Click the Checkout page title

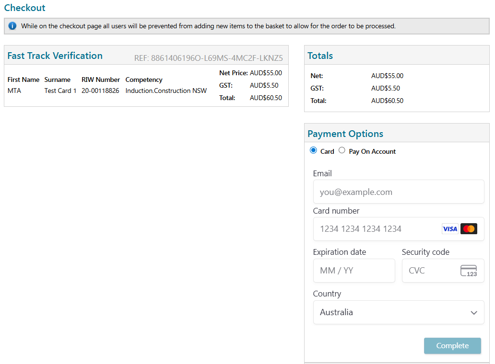pos(25,8)
